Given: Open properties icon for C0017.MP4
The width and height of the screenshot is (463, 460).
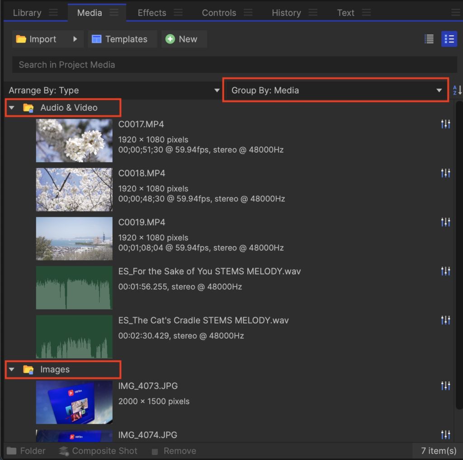Looking at the screenshot, I should [445, 124].
